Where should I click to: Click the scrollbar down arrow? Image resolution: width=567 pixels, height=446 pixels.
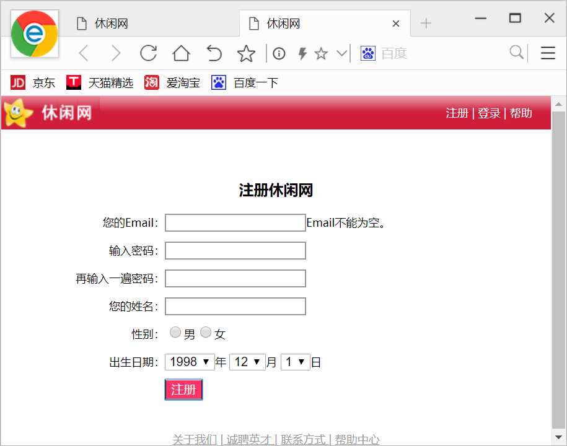pyautogui.click(x=558, y=437)
